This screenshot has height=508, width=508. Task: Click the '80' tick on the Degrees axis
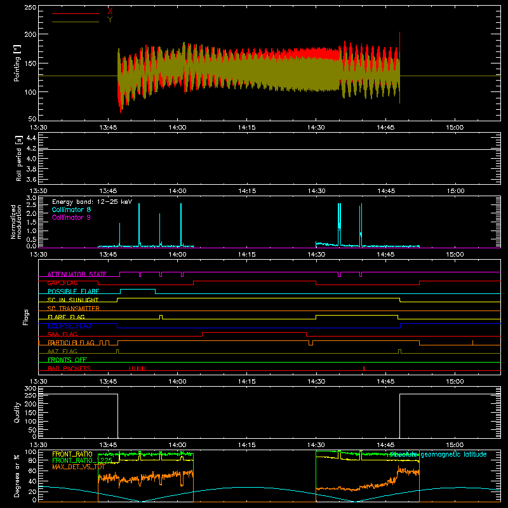[33, 460]
